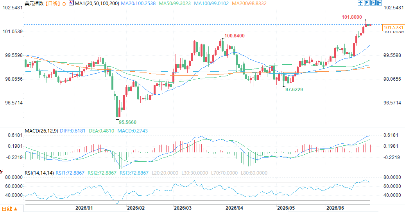
Task: Click the 100.6400 peak price annotation
Action: tap(234, 36)
